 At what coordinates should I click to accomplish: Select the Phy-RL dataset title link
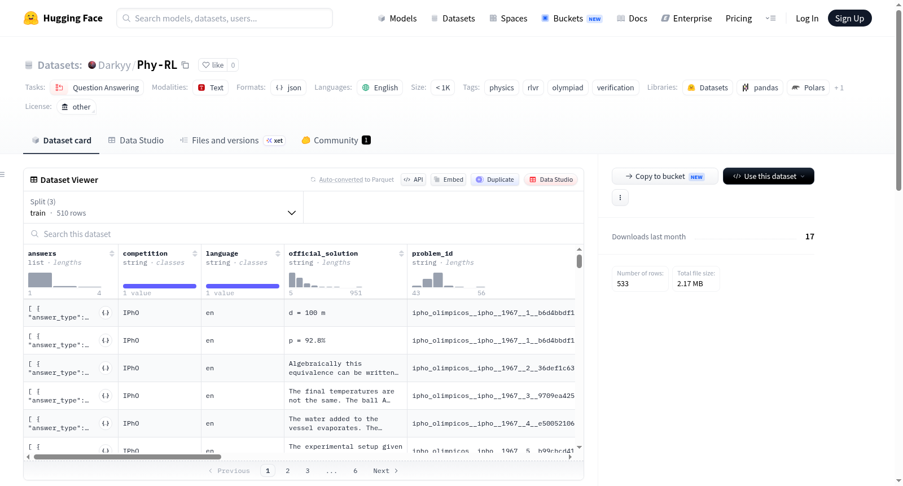[157, 65]
